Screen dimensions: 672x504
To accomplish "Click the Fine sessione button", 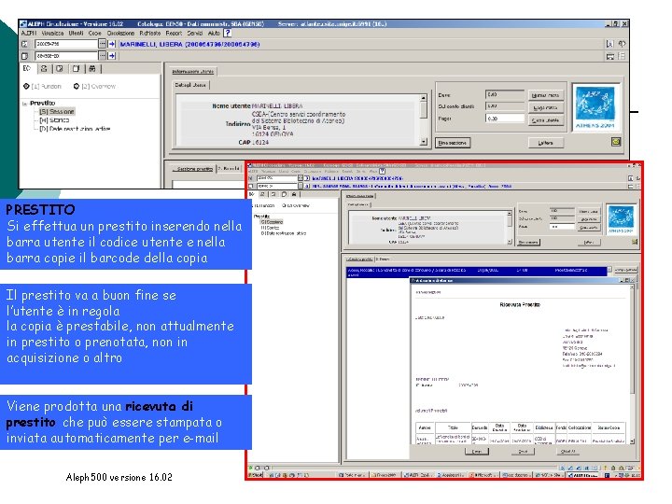I will (453, 143).
